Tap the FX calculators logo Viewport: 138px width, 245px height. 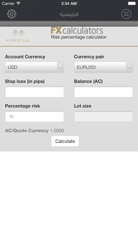pyautogui.click(x=77, y=31)
